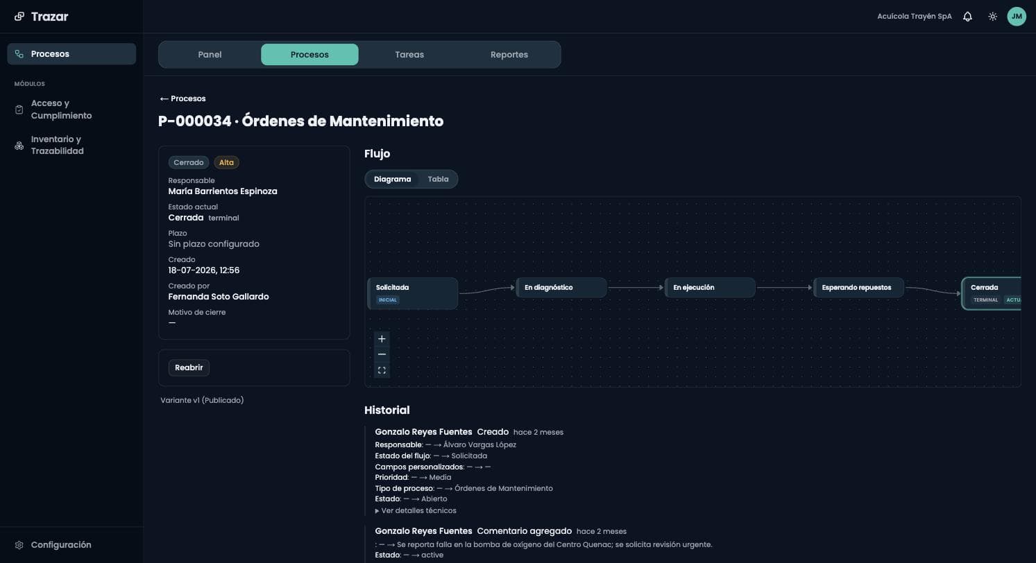Click Responsable Álvaro Vargas López line
The width and height of the screenshot is (1036, 563).
pos(445,444)
